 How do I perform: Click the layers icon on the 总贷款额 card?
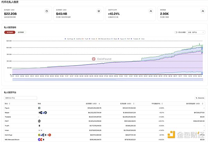[98, 11]
